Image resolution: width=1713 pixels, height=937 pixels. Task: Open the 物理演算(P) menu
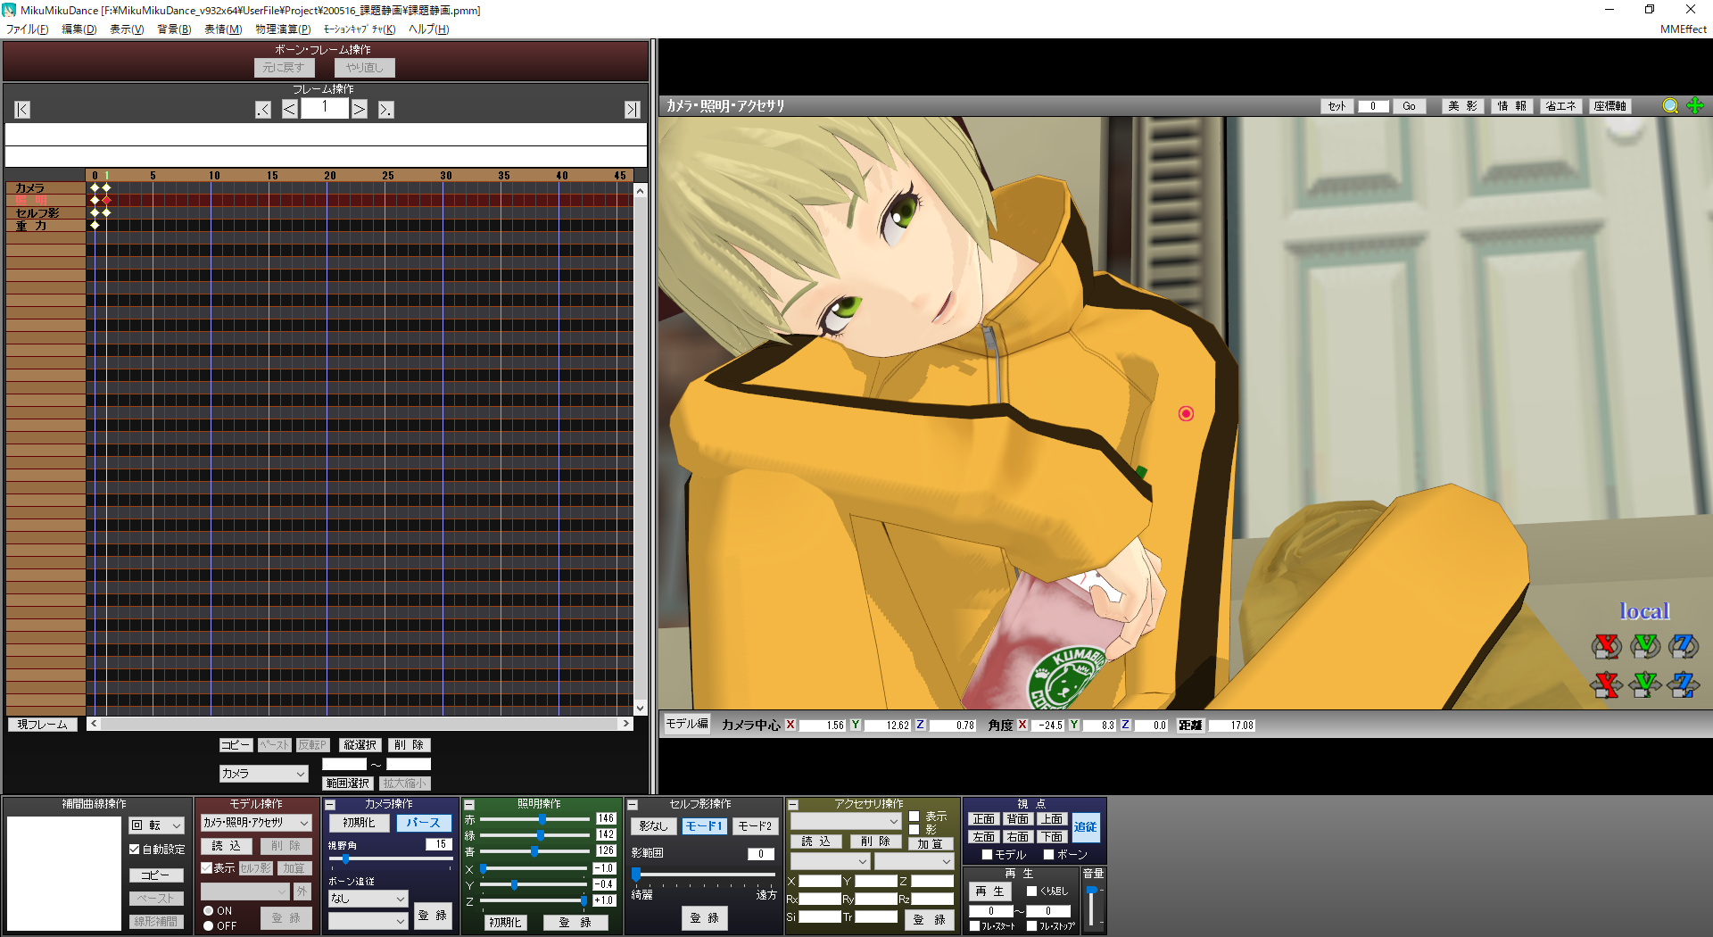point(283,29)
